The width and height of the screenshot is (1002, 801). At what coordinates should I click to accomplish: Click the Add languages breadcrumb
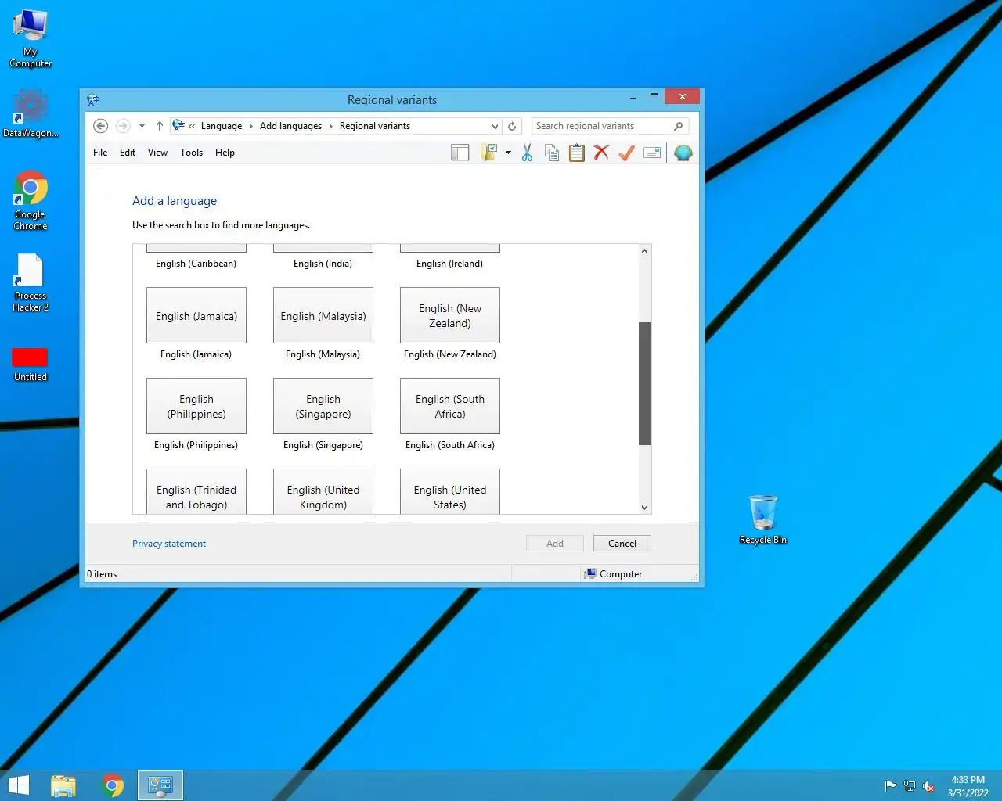pyautogui.click(x=290, y=126)
